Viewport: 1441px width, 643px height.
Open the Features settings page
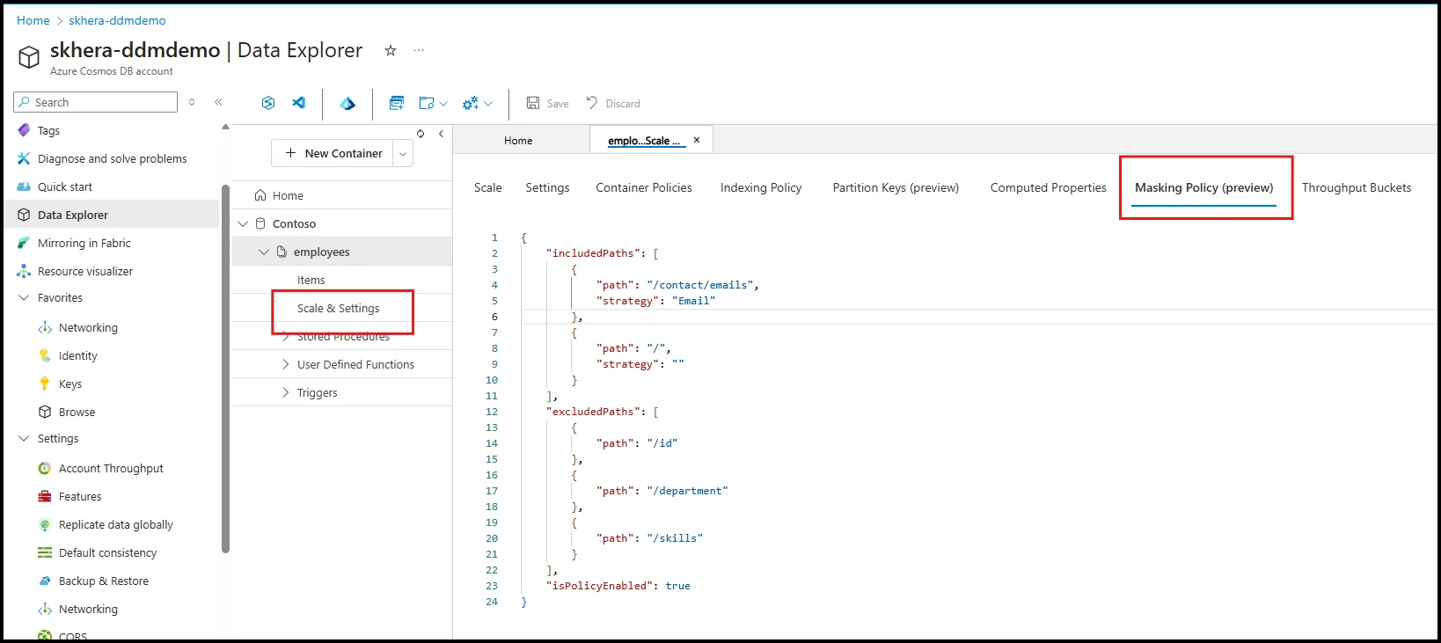79,496
